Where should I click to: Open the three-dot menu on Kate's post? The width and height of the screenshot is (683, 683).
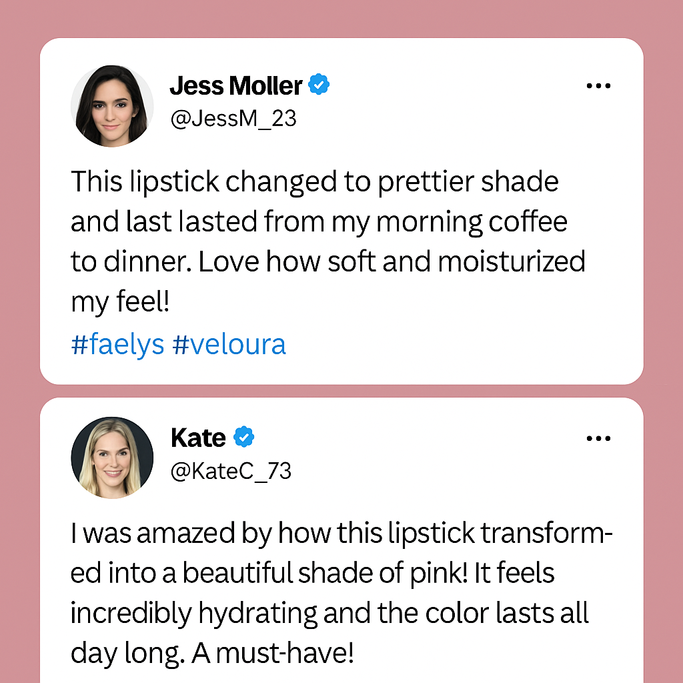point(598,438)
